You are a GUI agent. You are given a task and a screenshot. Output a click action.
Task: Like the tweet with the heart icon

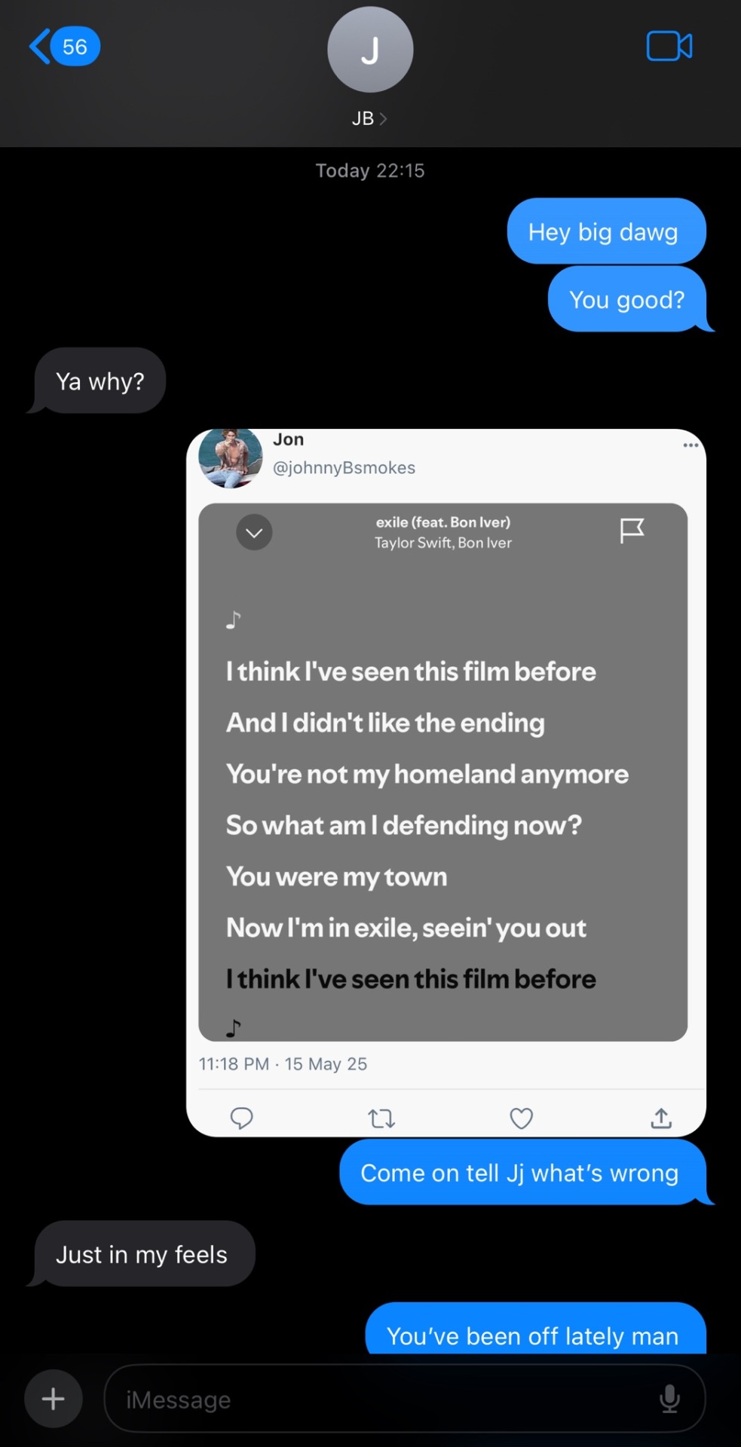[x=521, y=1118]
